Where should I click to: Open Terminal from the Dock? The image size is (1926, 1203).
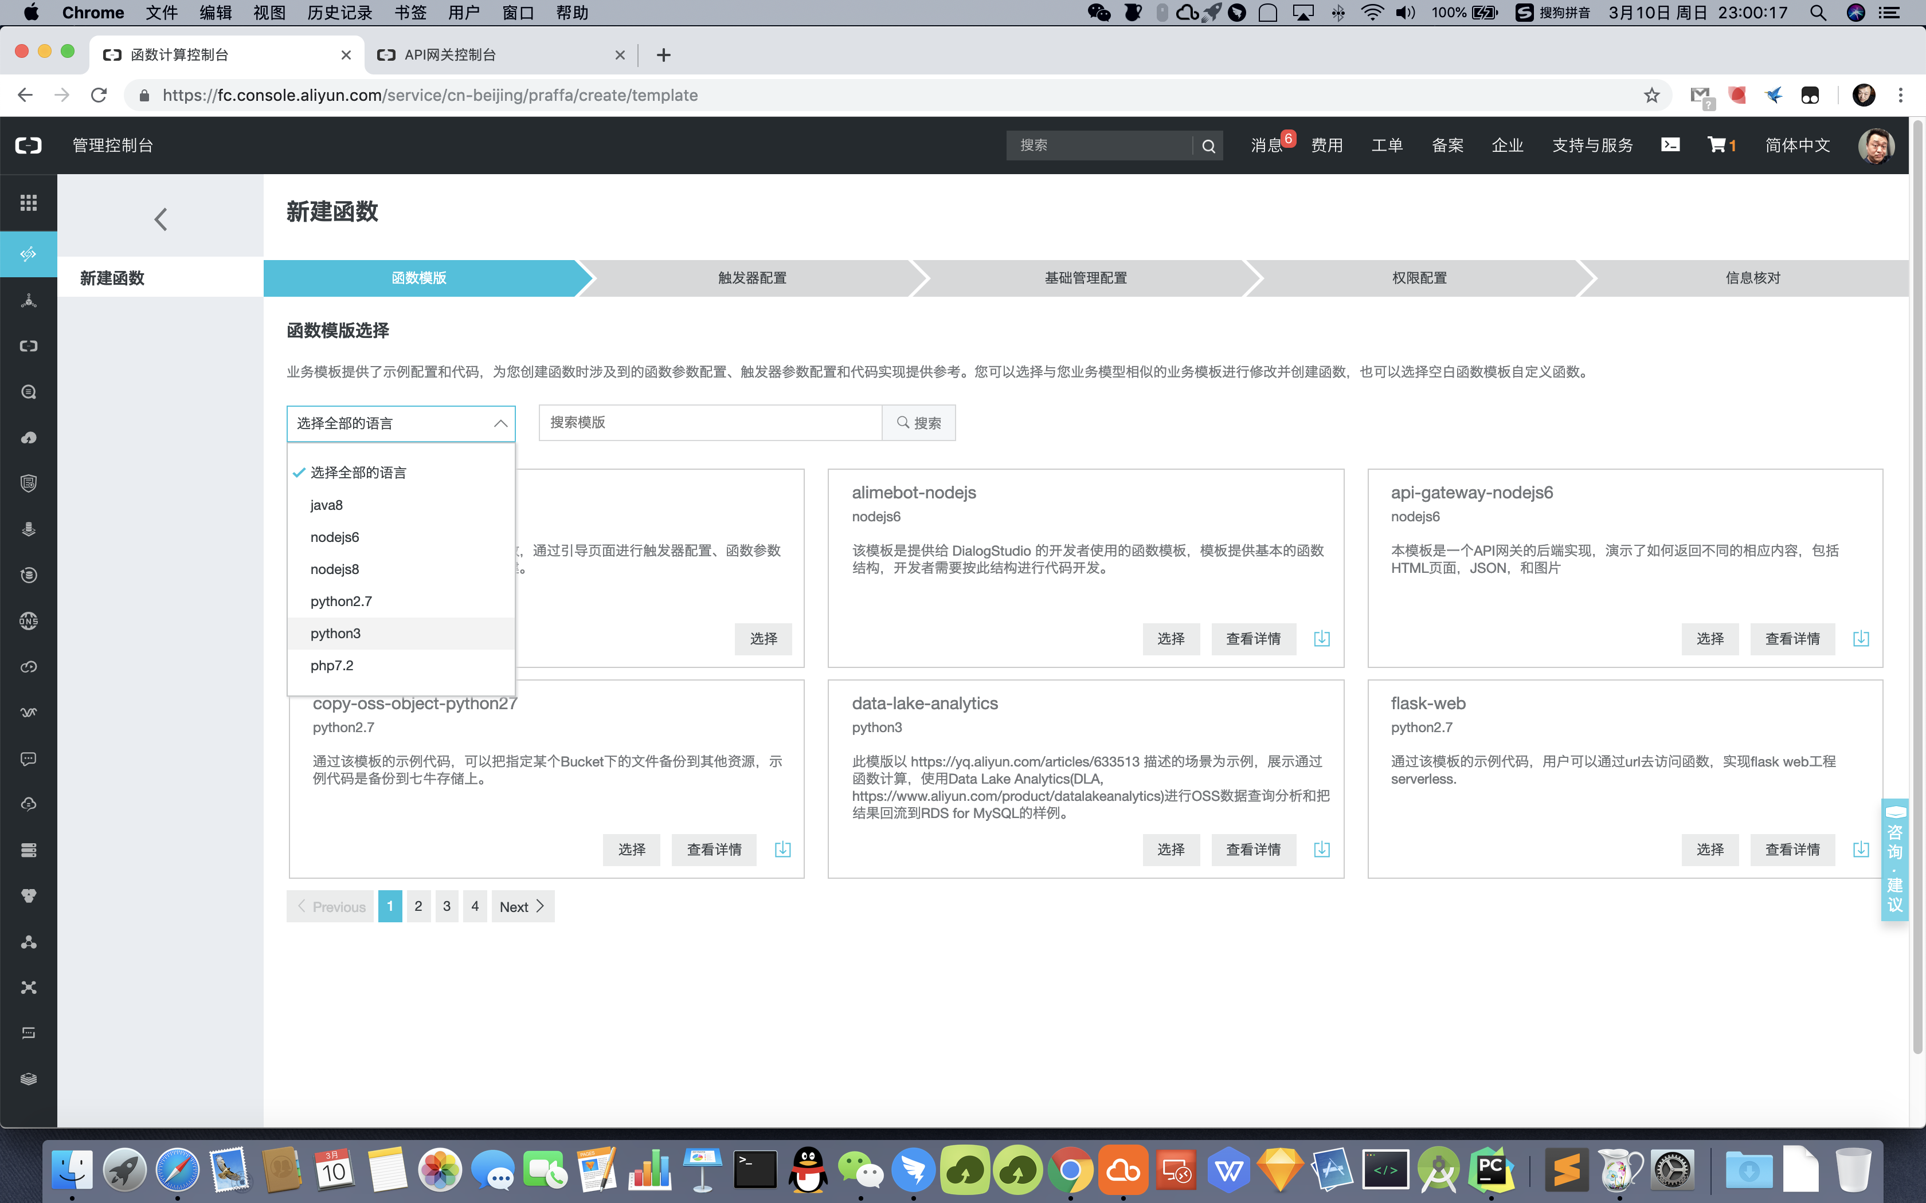pos(754,1170)
